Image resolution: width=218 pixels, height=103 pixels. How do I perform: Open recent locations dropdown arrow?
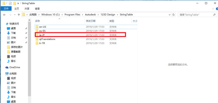[x=15, y=15]
